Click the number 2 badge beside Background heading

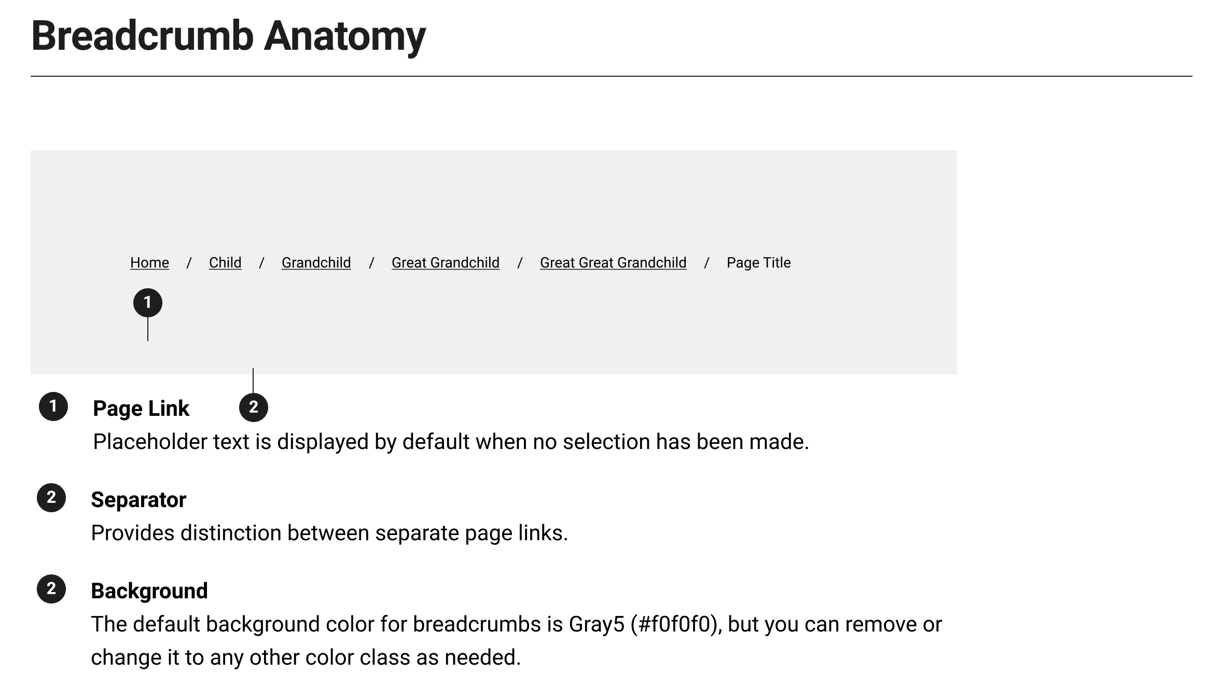(x=51, y=589)
